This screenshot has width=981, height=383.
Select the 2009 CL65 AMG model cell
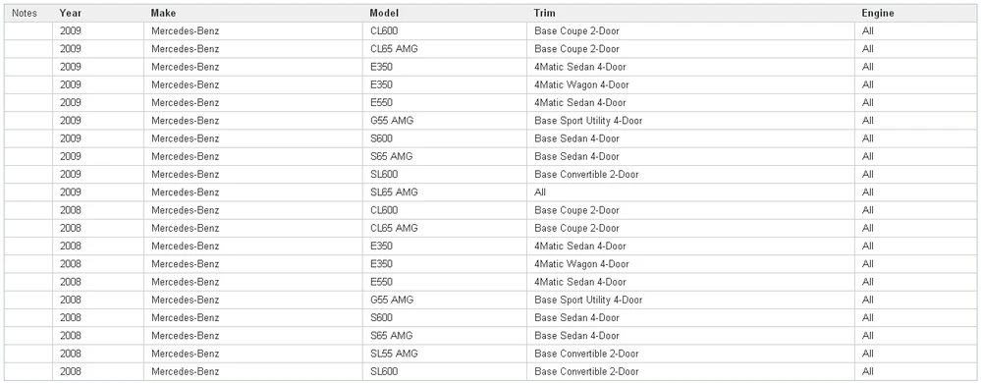tap(445, 49)
